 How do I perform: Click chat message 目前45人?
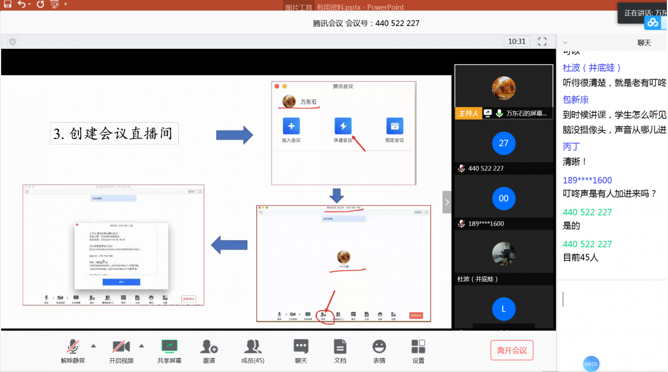[581, 258]
